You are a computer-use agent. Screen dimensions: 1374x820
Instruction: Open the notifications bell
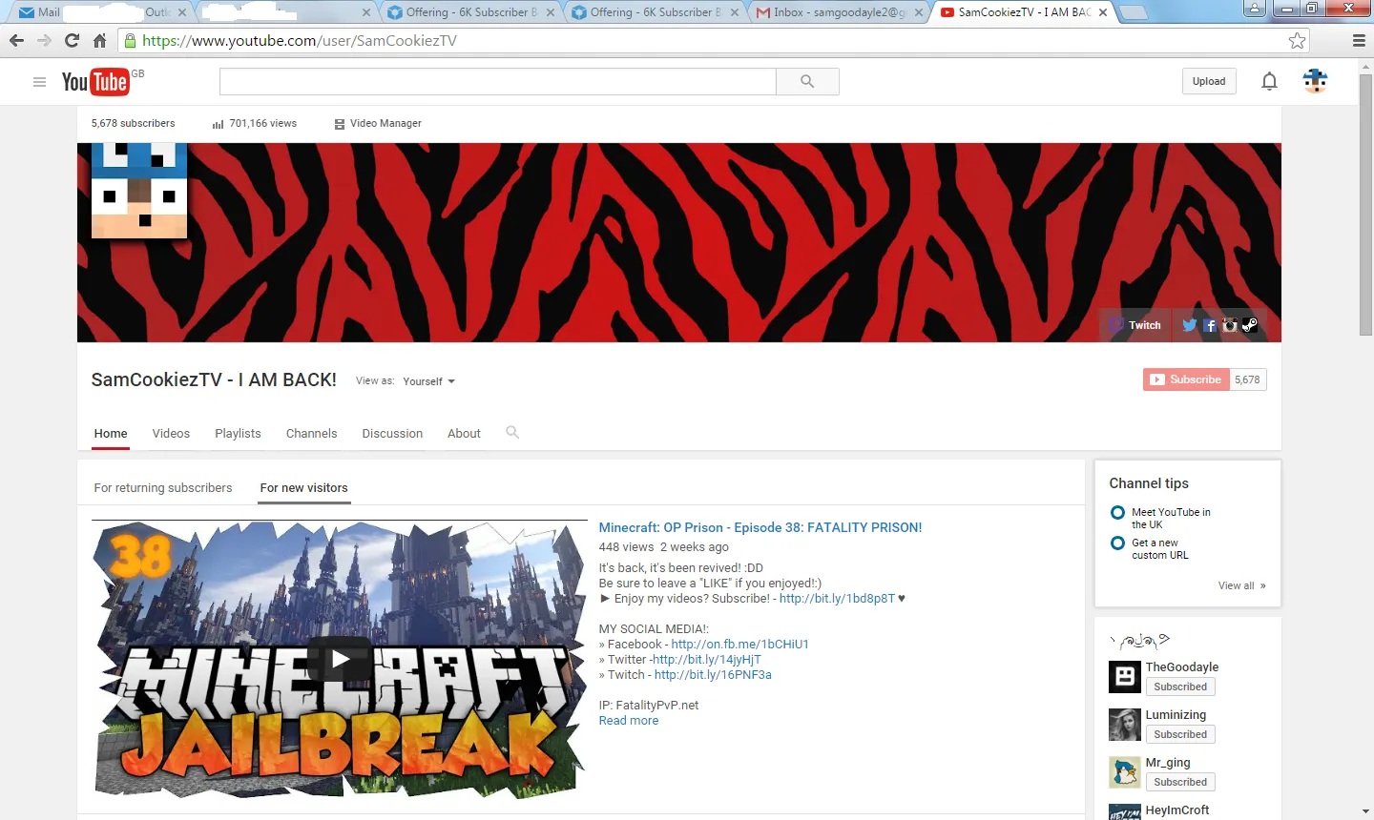click(1269, 82)
